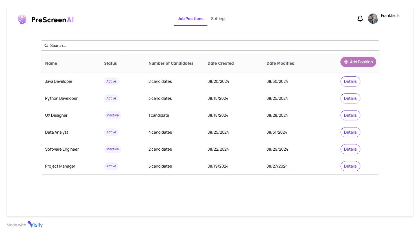Screen dimensions: 420x234
Task: Click the plus icon on Add Position
Action: click(x=346, y=62)
